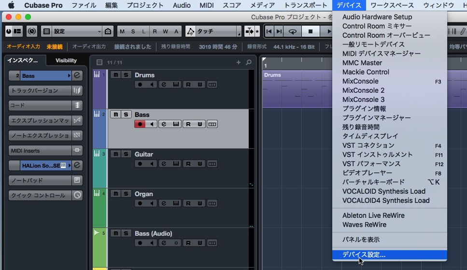Screen dimensions: 467x270
Task: Edit channel settings for Bass track
Action: [164, 124]
